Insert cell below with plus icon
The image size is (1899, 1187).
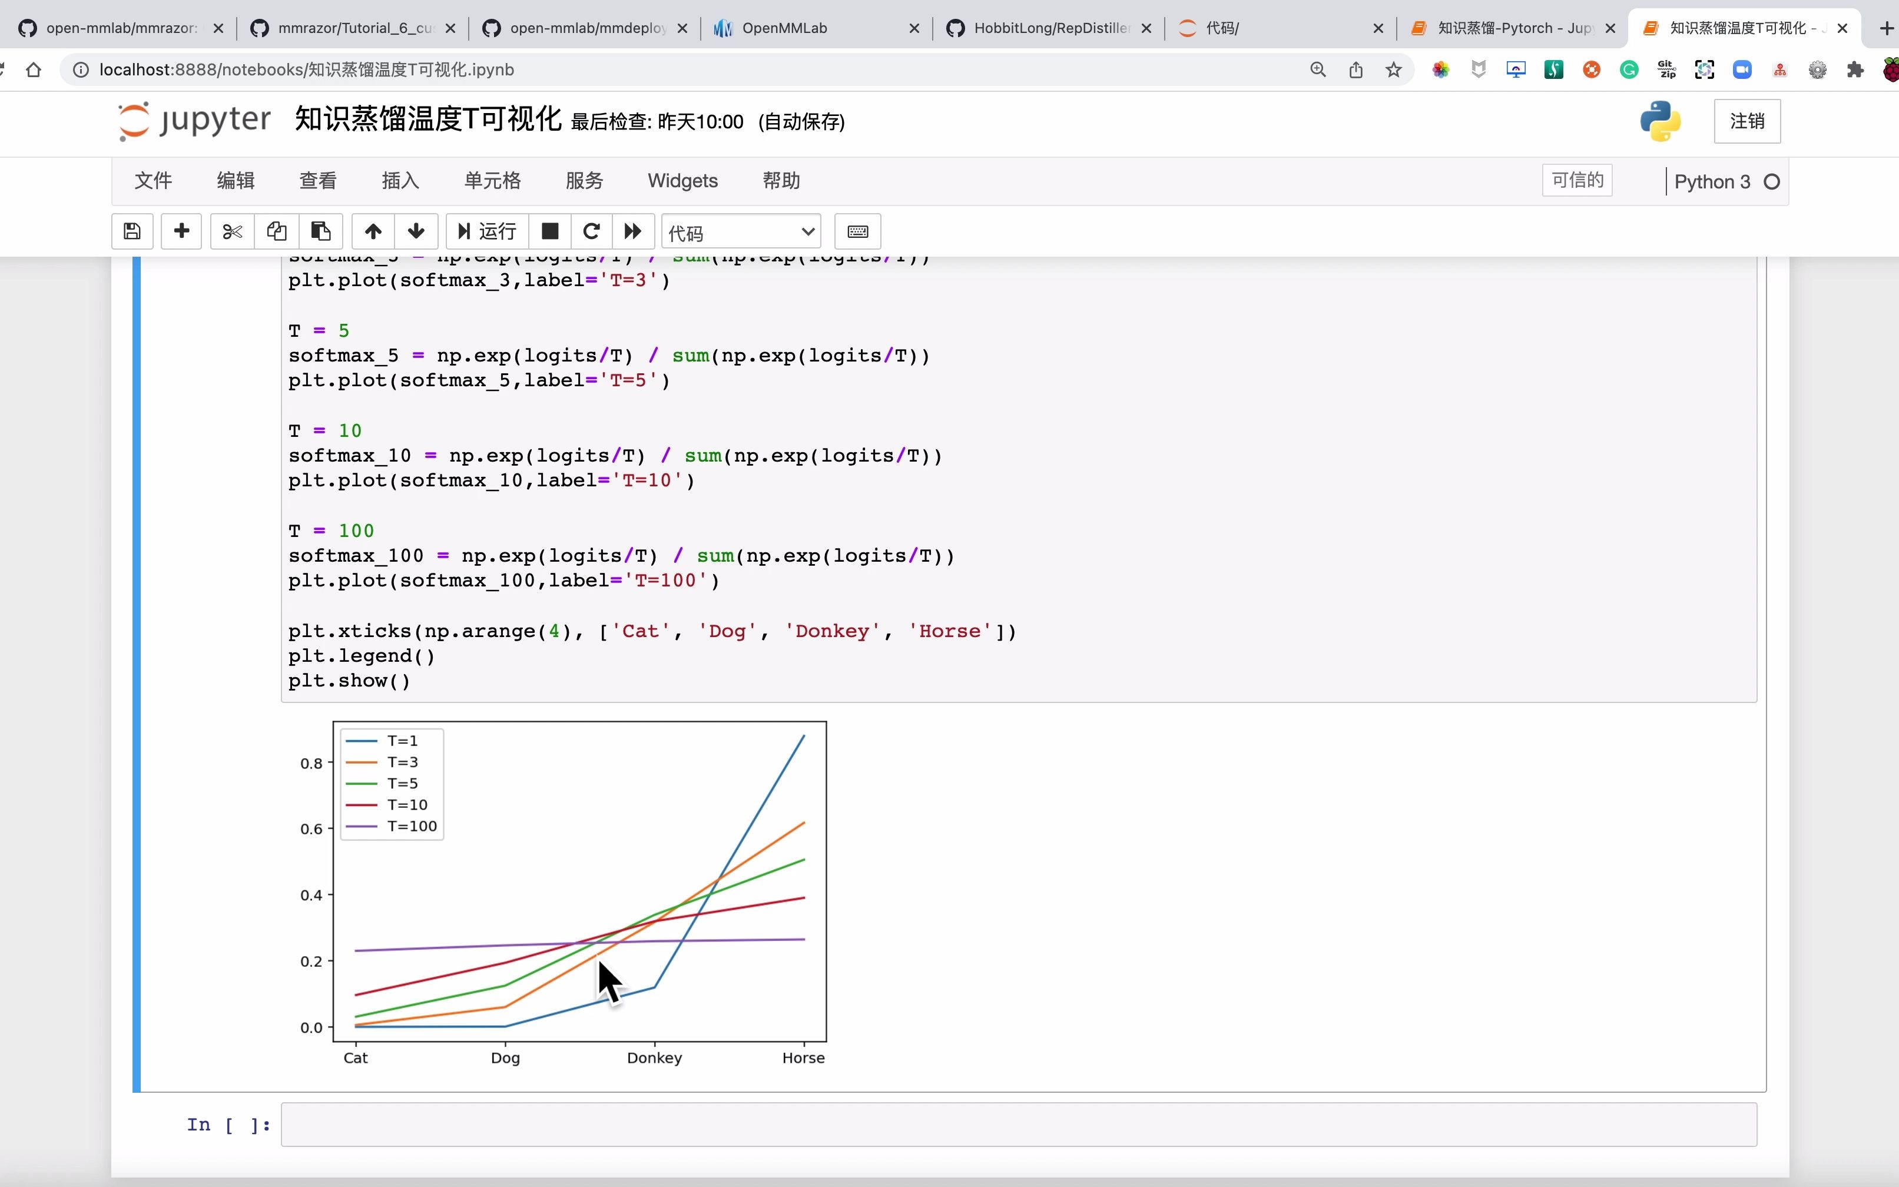point(181,231)
